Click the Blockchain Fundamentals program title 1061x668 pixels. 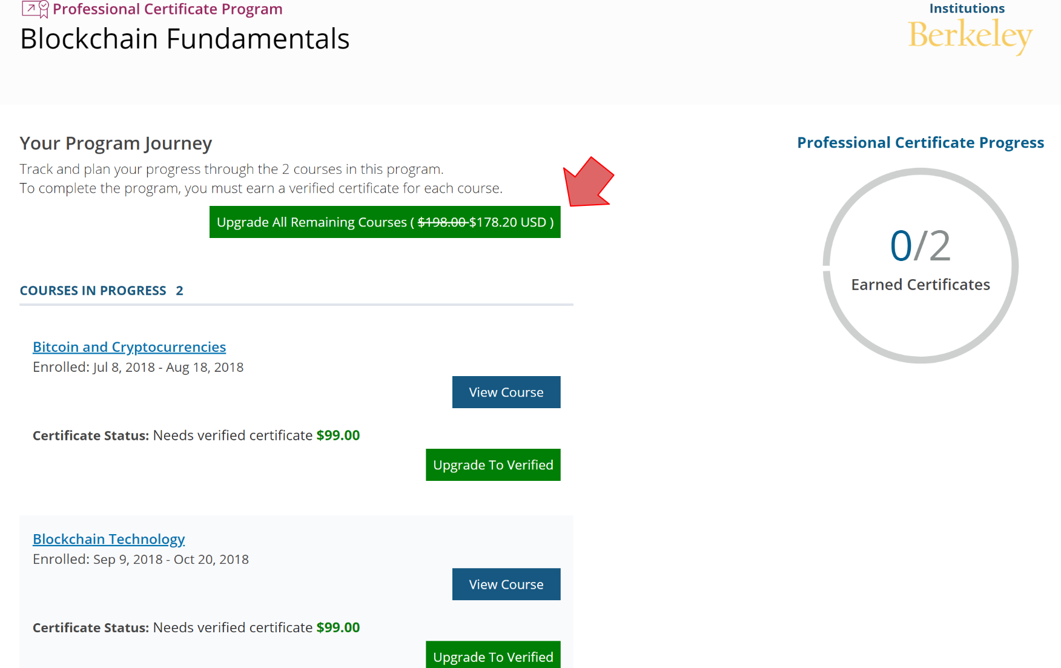(185, 39)
